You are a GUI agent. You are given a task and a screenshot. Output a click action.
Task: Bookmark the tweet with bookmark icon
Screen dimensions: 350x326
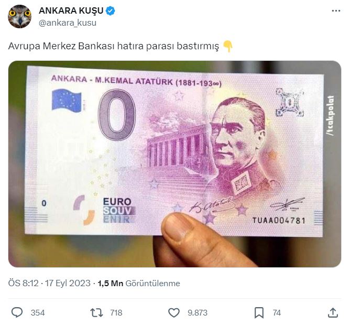(x=259, y=312)
